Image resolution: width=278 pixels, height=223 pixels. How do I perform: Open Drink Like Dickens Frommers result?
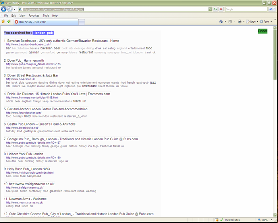pyautogui.click(x=58, y=94)
